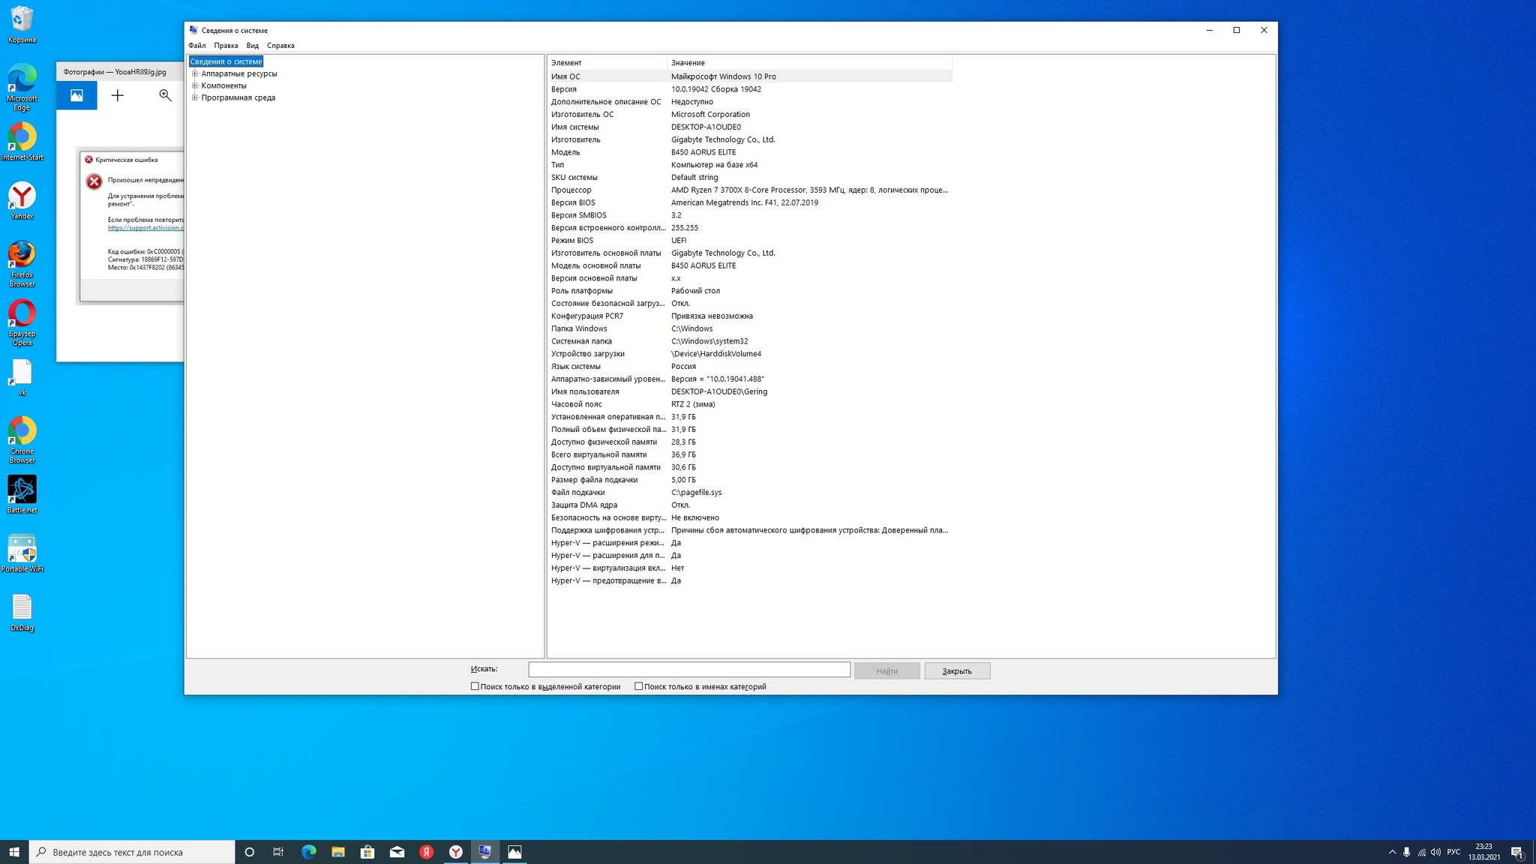Click the Cortana circle on taskbar
Screen dimensions: 1536x864
tap(250, 852)
